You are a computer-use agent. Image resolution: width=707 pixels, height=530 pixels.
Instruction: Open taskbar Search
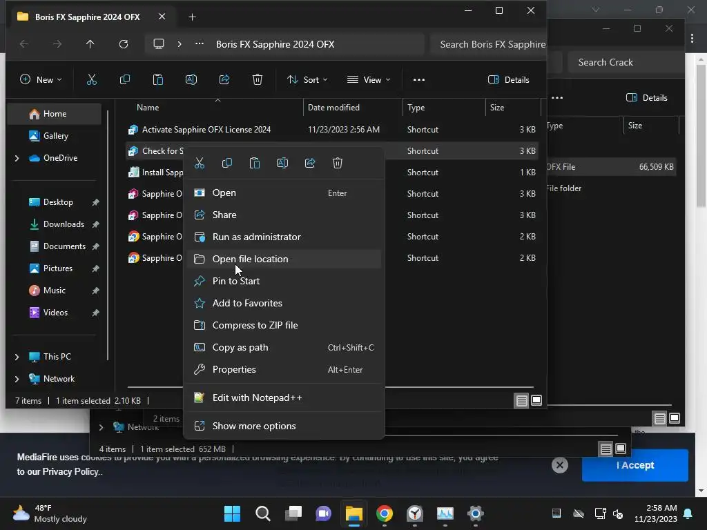pos(263,513)
